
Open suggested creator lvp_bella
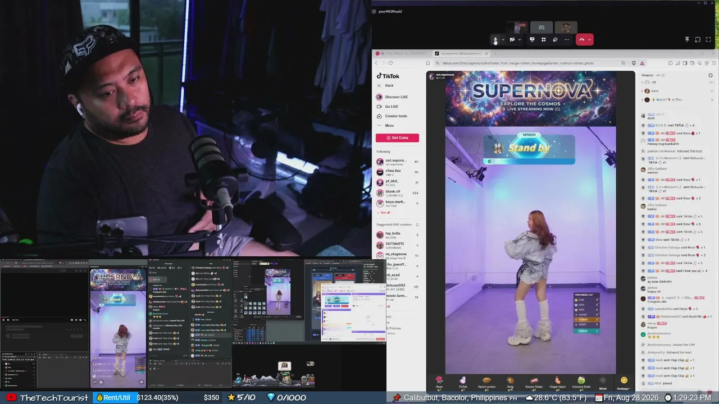[397, 235]
